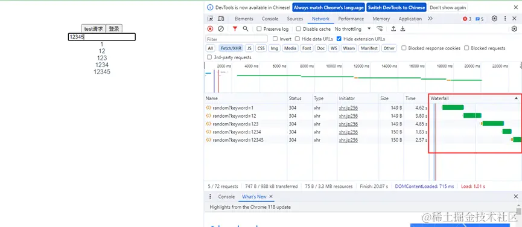Switch to the Elements tab
This screenshot has height=227, width=522.
tap(244, 19)
